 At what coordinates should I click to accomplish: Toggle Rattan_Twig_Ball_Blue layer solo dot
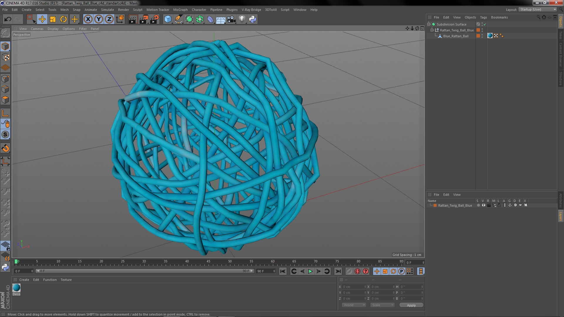pyautogui.click(x=478, y=205)
